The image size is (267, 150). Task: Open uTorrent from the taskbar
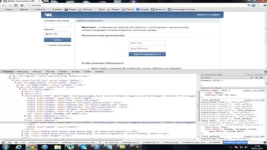pyautogui.click(x=71, y=147)
